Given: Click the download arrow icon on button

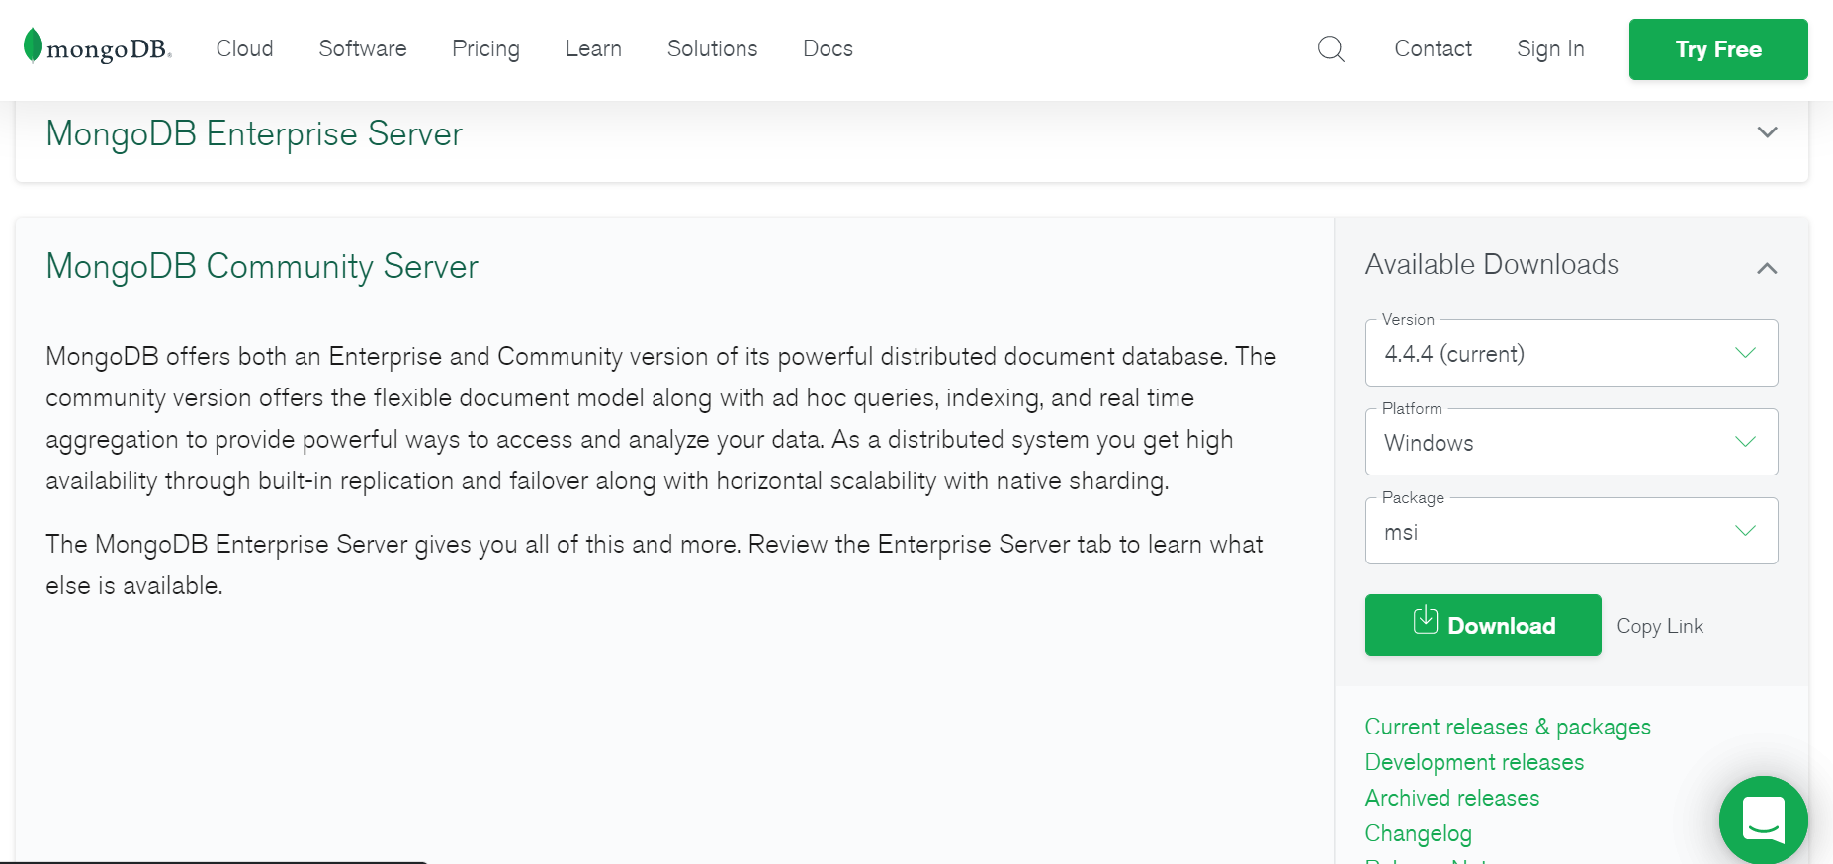Looking at the screenshot, I should pos(1425,620).
